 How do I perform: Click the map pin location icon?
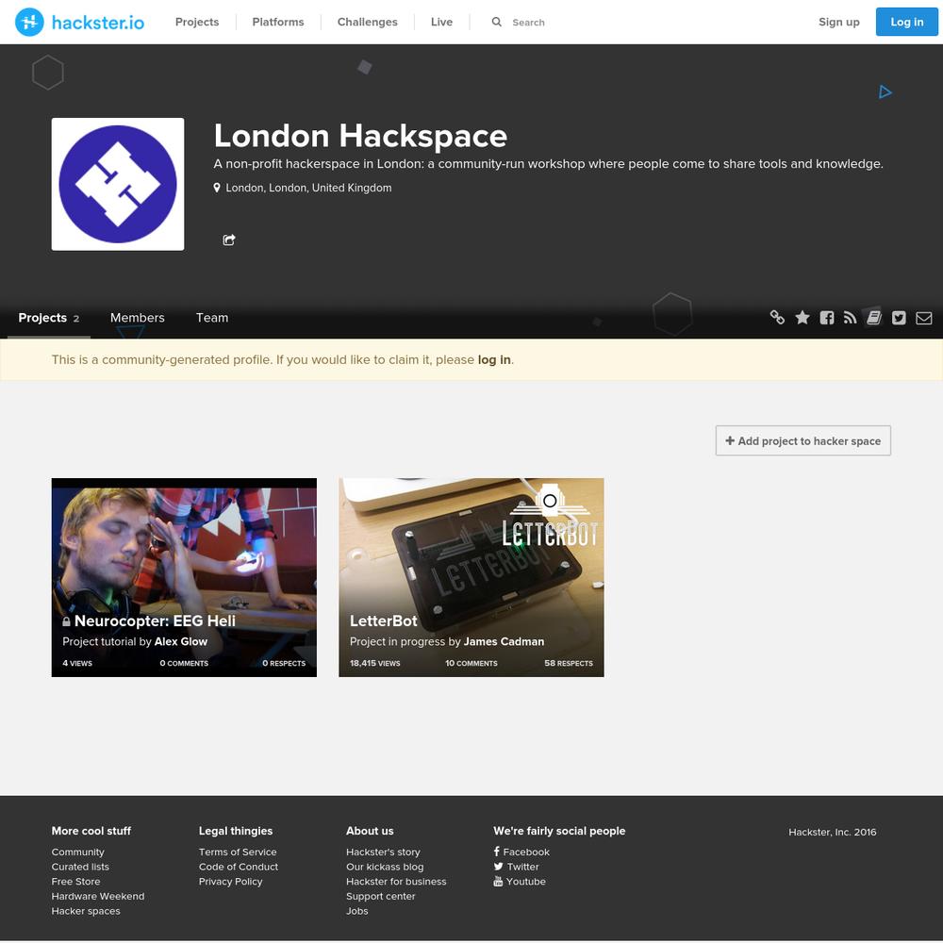pyautogui.click(x=217, y=188)
